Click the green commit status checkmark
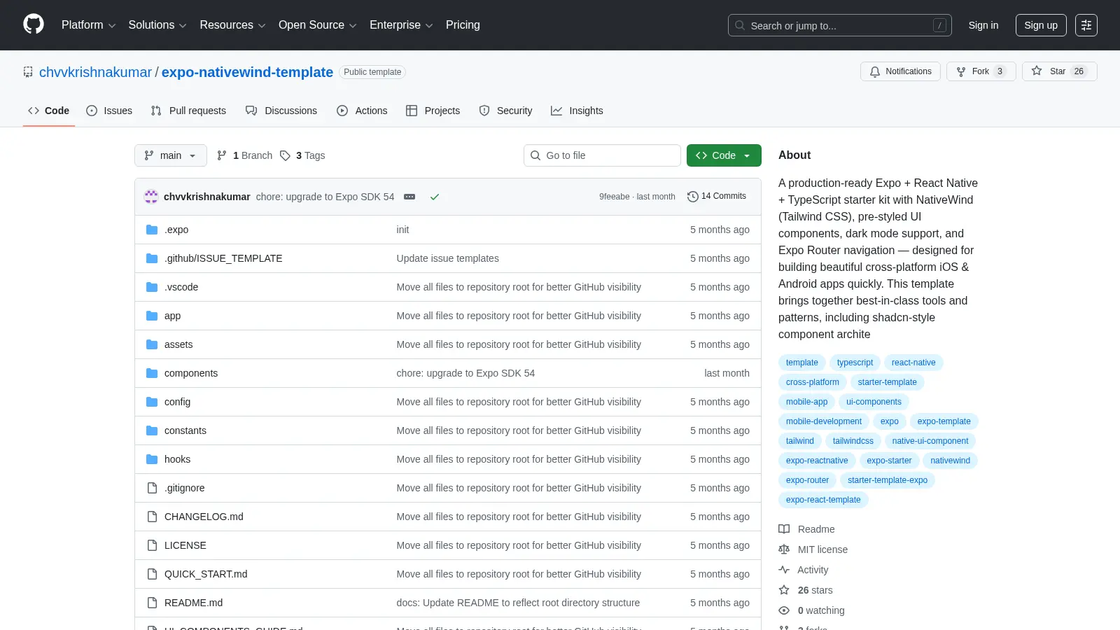Screen dimensions: 1120x630 (x=435, y=197)
